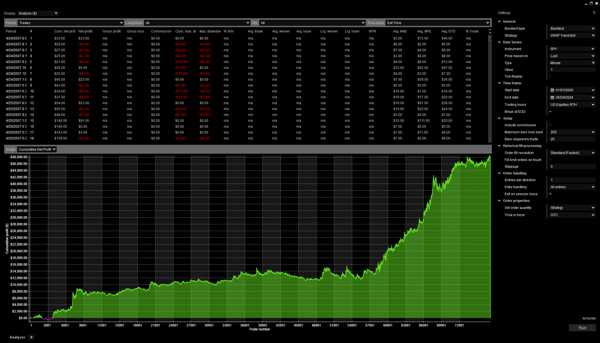Open the Period Trades dropdown
This screenshot has height=343, width=600.
click(x=71, y=23)
